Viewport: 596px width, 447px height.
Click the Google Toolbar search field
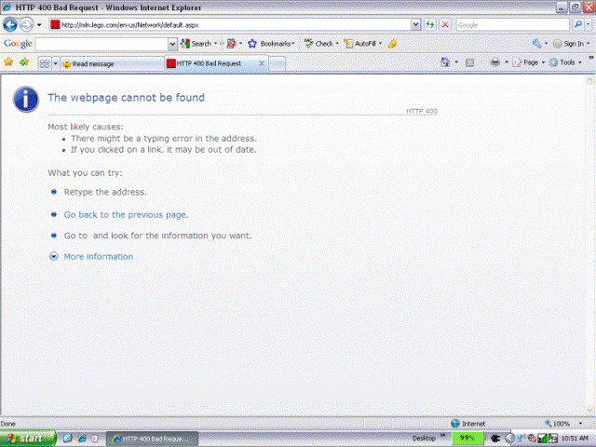(102, 44)
